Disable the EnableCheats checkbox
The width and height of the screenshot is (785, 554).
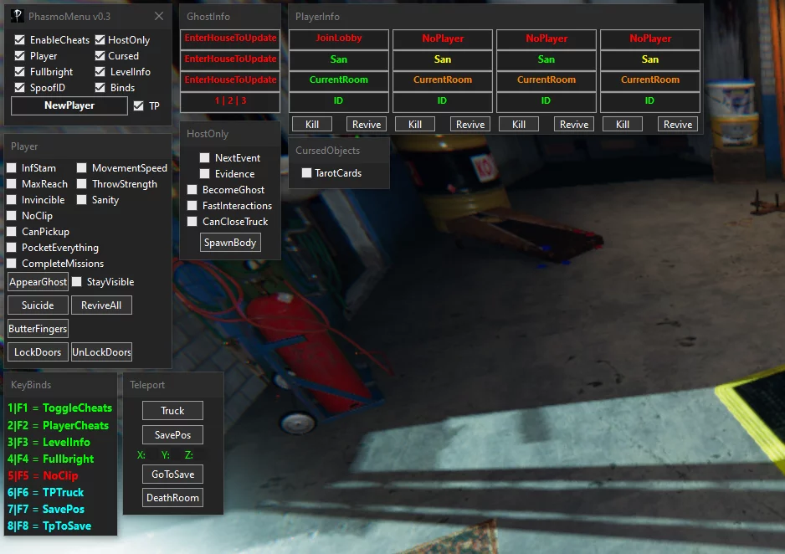(20, 40)
